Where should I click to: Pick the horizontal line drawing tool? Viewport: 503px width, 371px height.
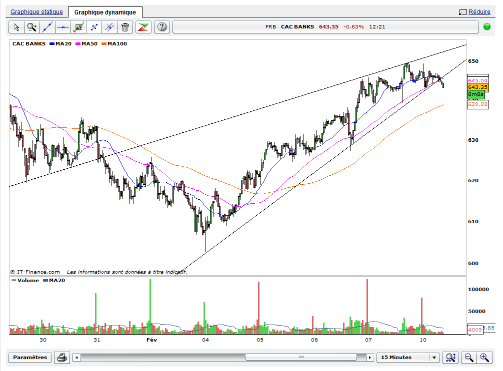coord(63,27)
